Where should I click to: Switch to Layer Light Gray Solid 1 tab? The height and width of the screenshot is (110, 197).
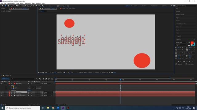[x=68, y=9]
